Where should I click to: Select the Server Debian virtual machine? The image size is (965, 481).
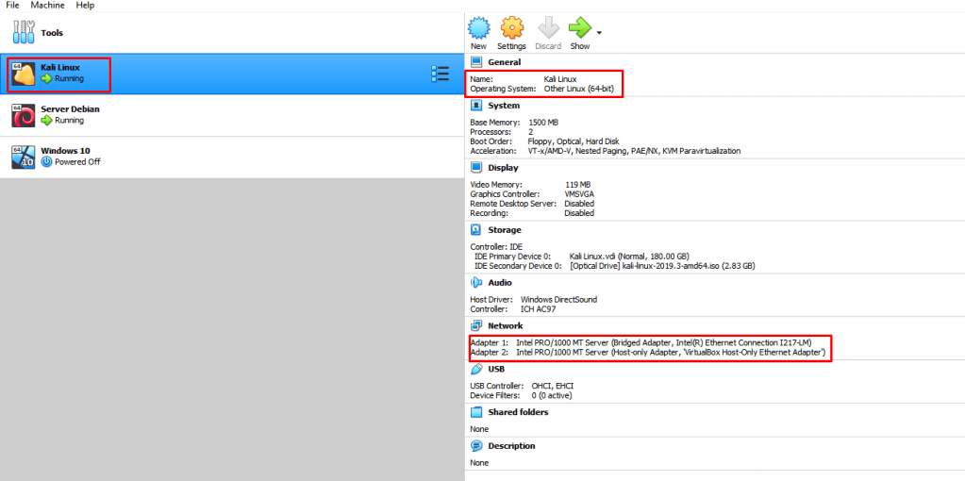pyautogui.click(x=69, y=114)
